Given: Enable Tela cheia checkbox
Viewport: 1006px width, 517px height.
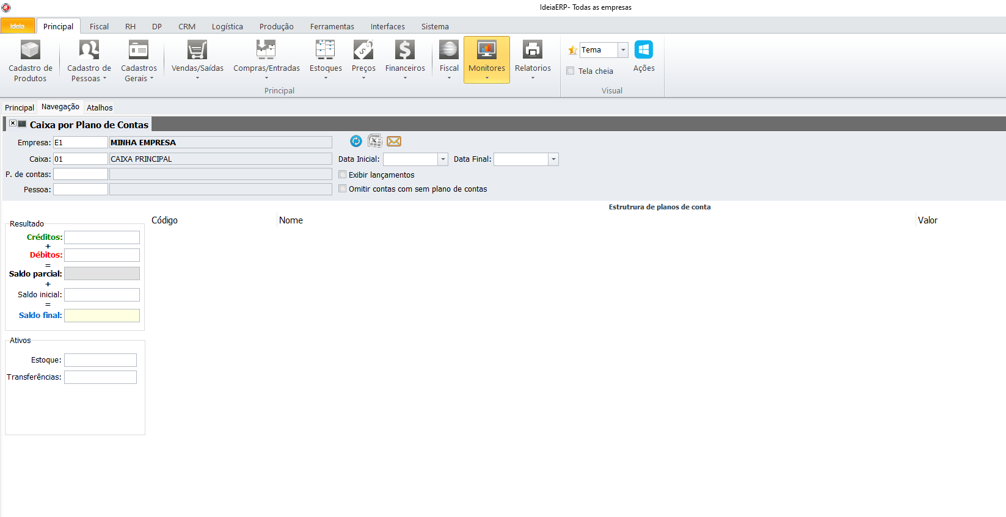Looking at the screenshot, I should (570, 71).
